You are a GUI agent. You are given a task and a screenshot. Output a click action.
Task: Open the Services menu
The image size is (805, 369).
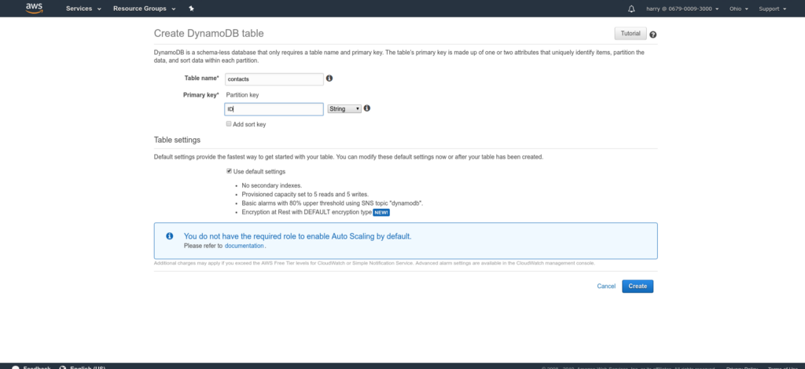point(84,9)
